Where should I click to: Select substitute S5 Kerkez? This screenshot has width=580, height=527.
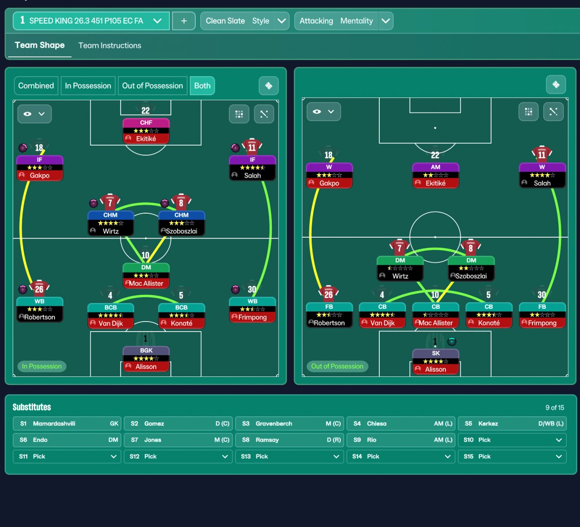(x=512, y=424)
